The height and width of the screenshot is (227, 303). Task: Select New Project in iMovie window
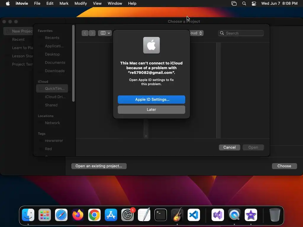click(x=19, y=31)
